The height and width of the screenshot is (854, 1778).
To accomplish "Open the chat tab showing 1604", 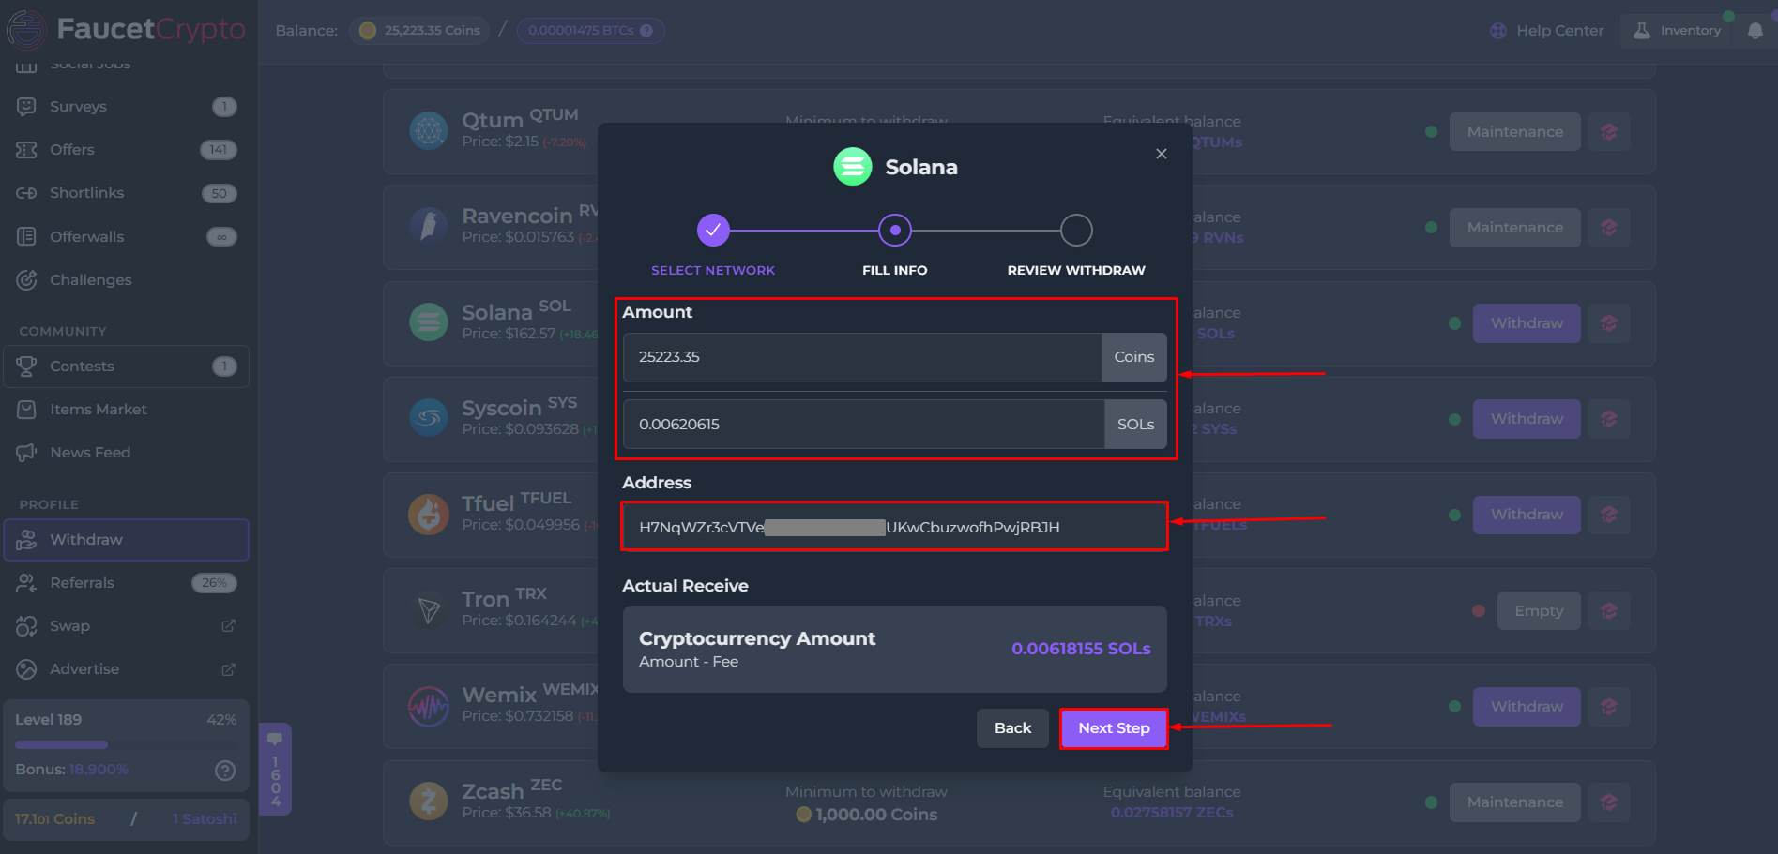I will [275, 769].
